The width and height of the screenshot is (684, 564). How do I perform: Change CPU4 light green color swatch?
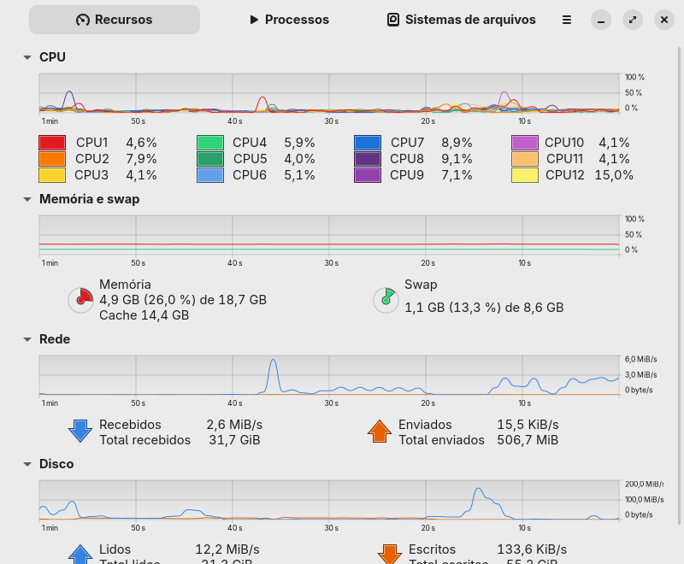click(210, 143)
